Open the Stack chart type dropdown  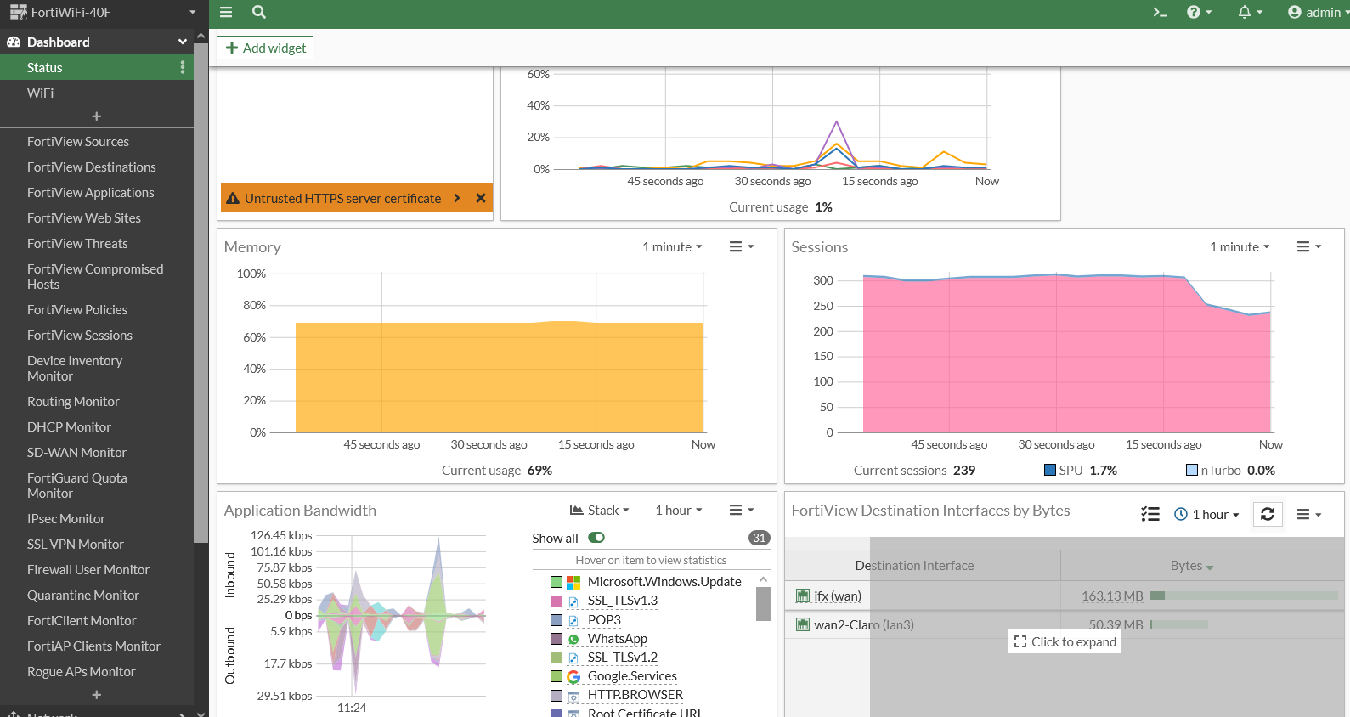click(x=600, y=510)
